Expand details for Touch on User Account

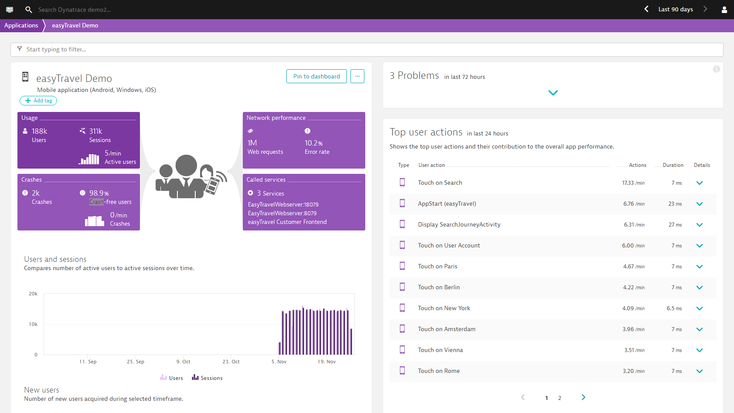[700, 246]
